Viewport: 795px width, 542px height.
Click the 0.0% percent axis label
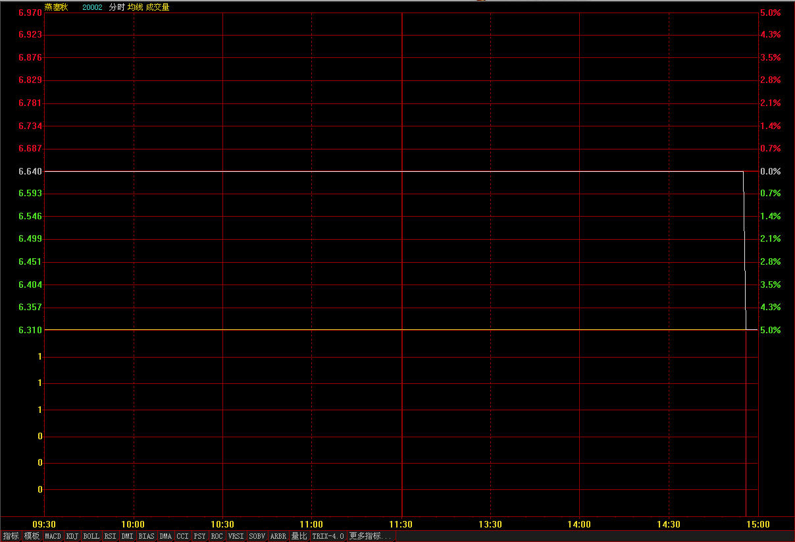coord(771,171)
